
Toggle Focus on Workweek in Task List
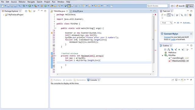click(177, 15)
